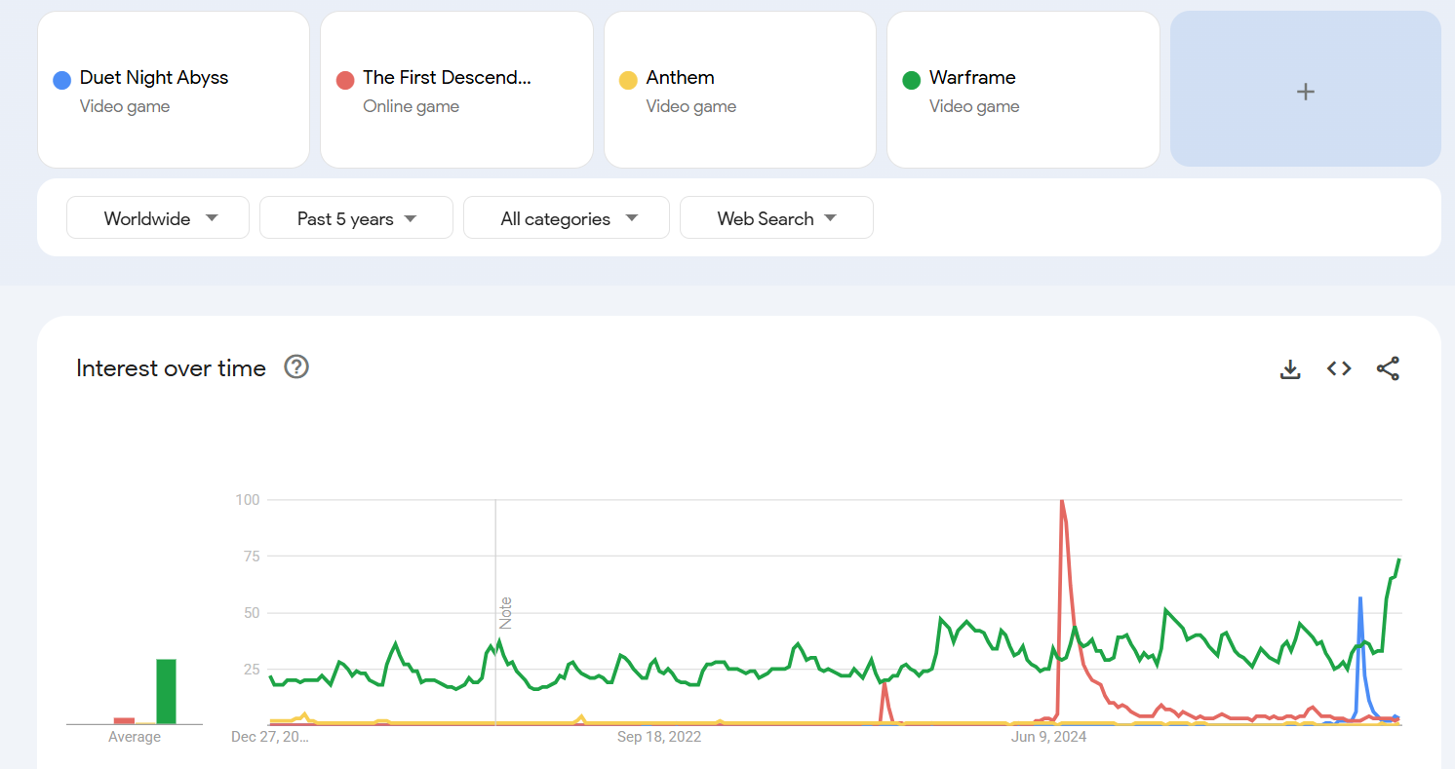The image size is (1455, 769).
Task: Click the 50 y-axis value
Action: 251,613
